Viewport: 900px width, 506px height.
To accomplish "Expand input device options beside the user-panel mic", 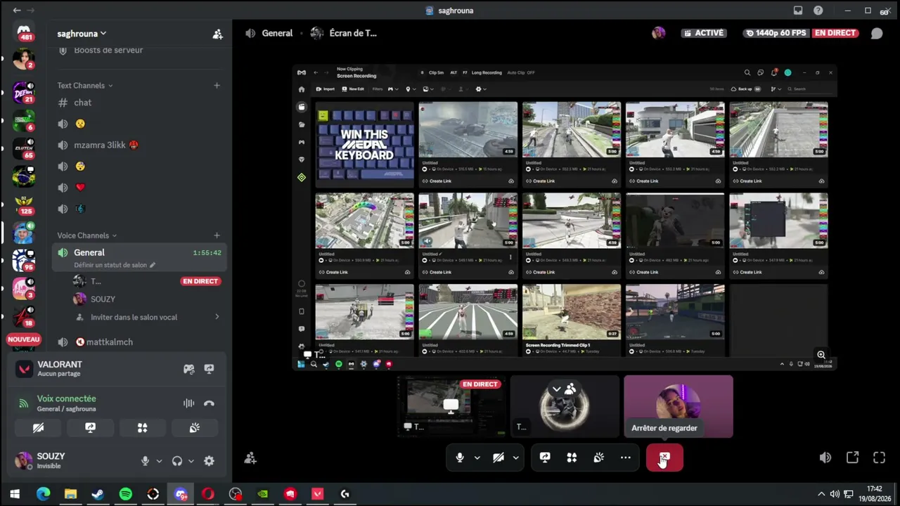I will click(x=159, y=461).
